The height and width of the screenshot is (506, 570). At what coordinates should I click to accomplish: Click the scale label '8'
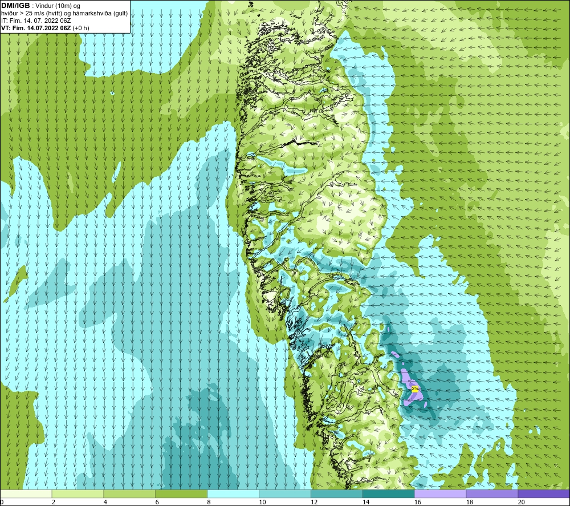click(x=209, y=502)
